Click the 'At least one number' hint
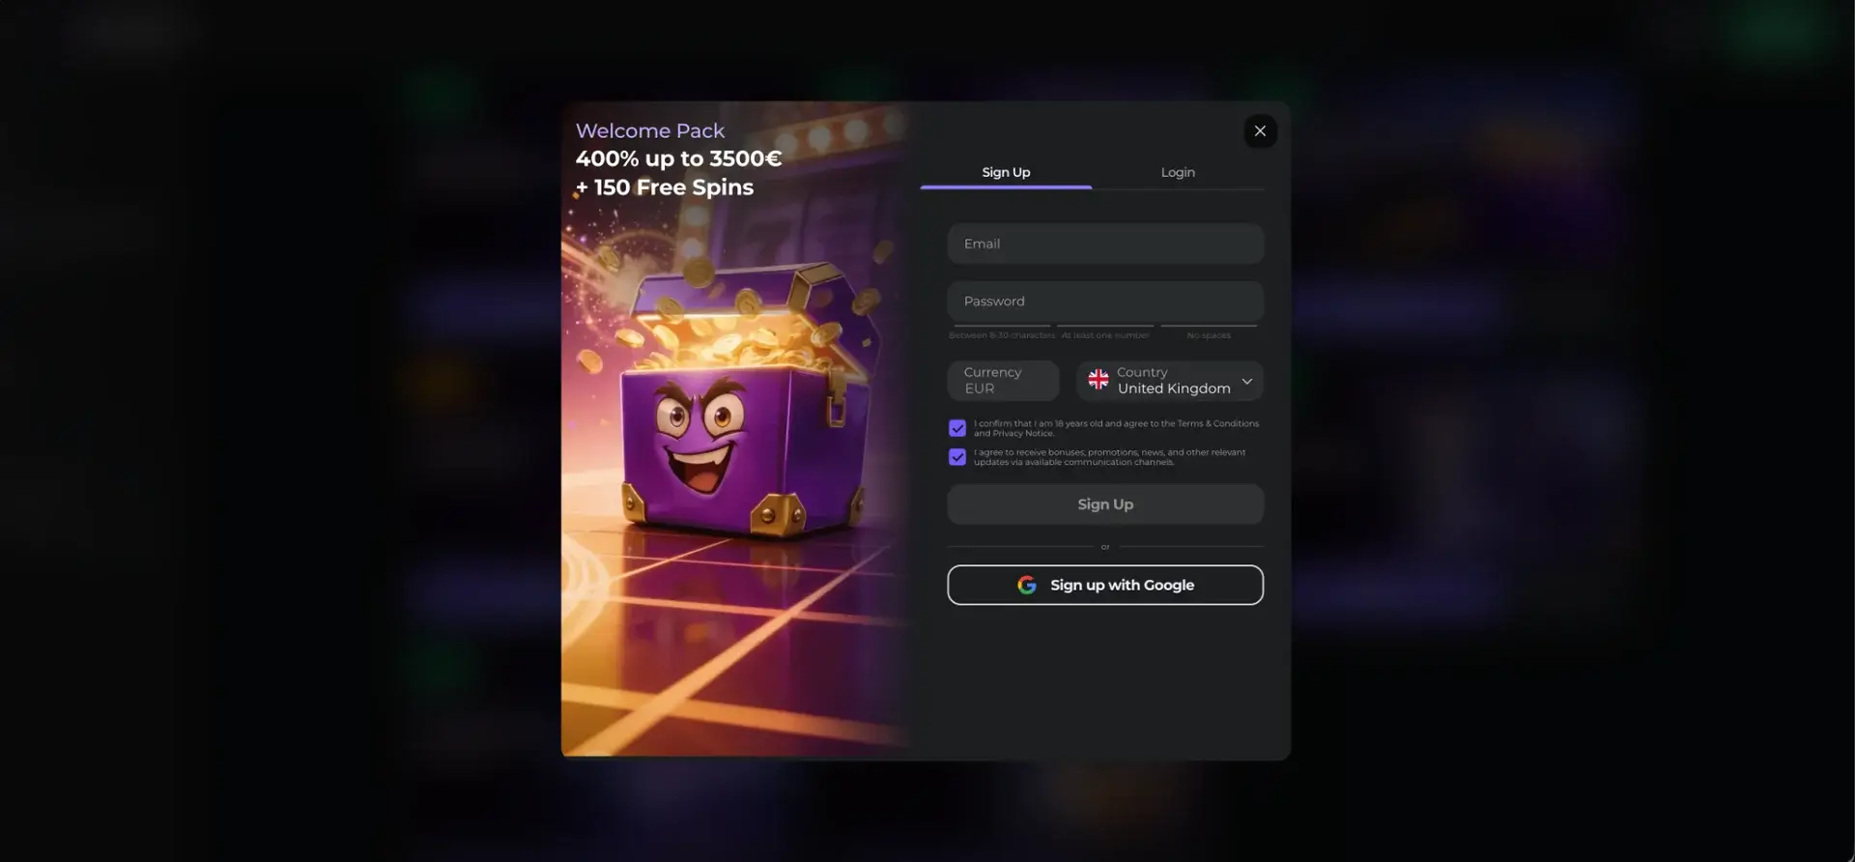The width and height of the screenshot is (1855, 862). 1105,335
